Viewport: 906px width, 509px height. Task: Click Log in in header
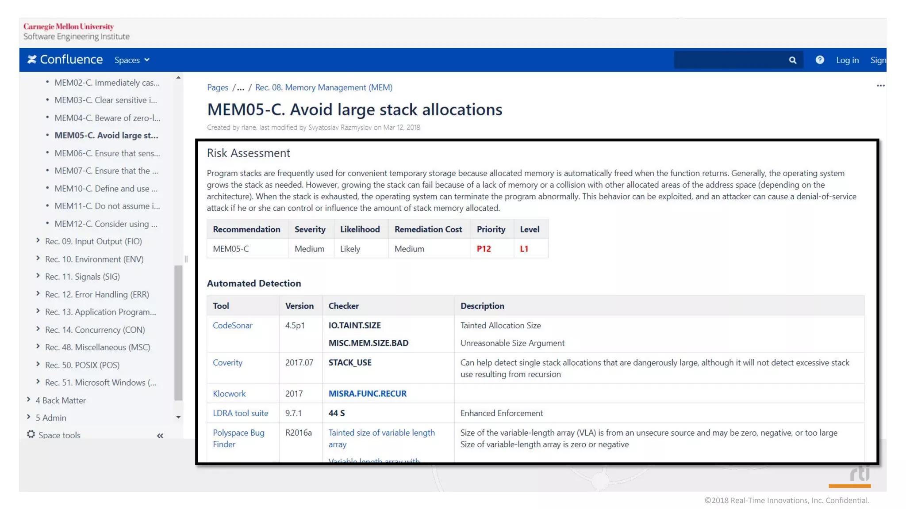pos(847,60)
